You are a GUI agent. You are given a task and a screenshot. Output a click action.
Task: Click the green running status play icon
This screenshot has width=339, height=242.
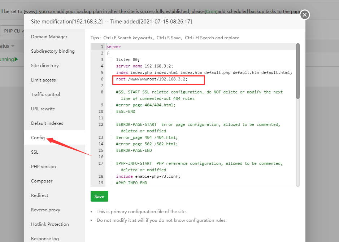tap(16, 59)
